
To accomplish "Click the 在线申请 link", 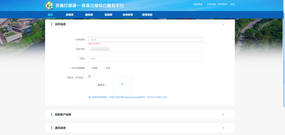I will 211,4.
